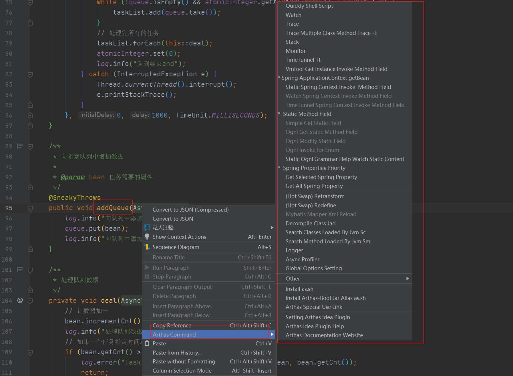Viewport: 513px width, 376px height.
Task: Choose Insert Paragraph Above
Action: coord(209,306)
